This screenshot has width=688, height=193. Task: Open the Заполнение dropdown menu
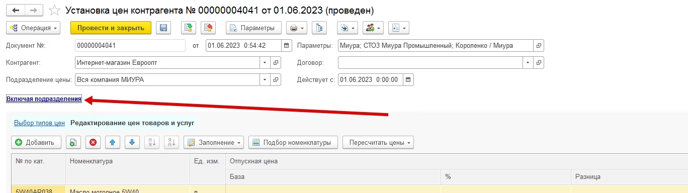214,142
